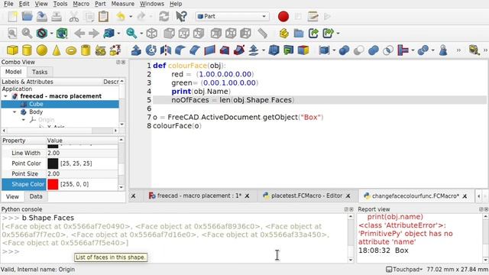
Task: Show more toolbar items via chevron
Action: (x=458, y=50)
